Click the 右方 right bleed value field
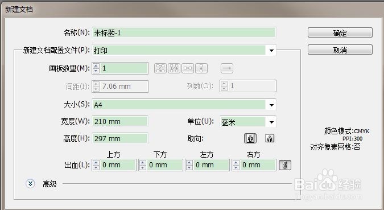The image size is (384, 210). tap(258, 165)
